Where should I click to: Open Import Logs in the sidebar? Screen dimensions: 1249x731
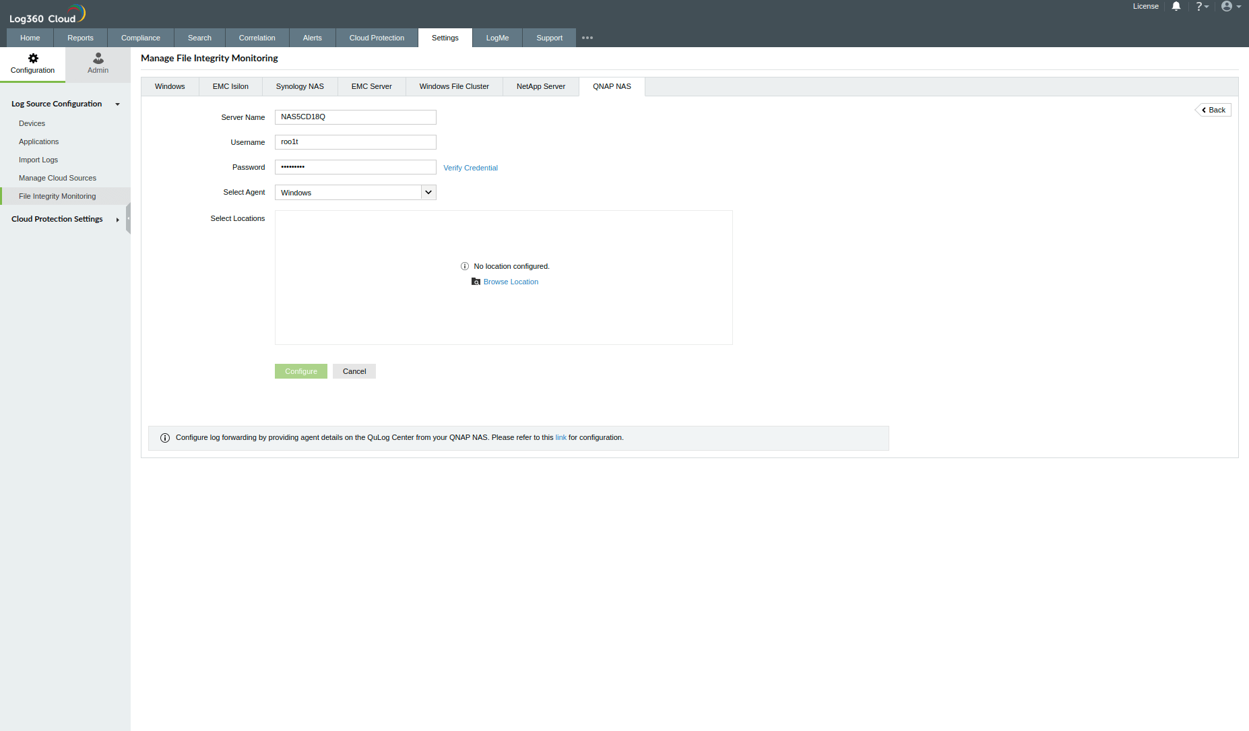[38, 160]
